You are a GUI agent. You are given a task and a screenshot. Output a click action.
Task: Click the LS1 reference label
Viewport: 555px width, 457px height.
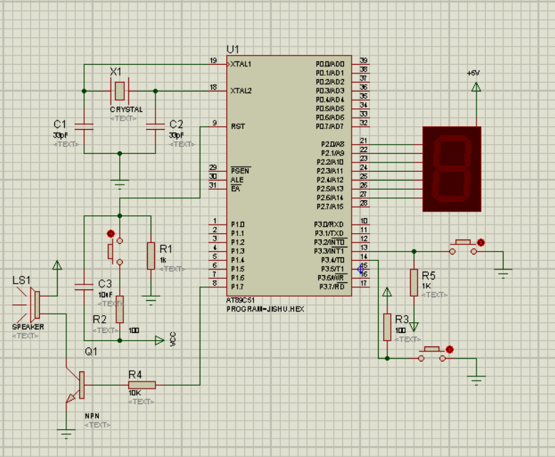click(21, 280)
